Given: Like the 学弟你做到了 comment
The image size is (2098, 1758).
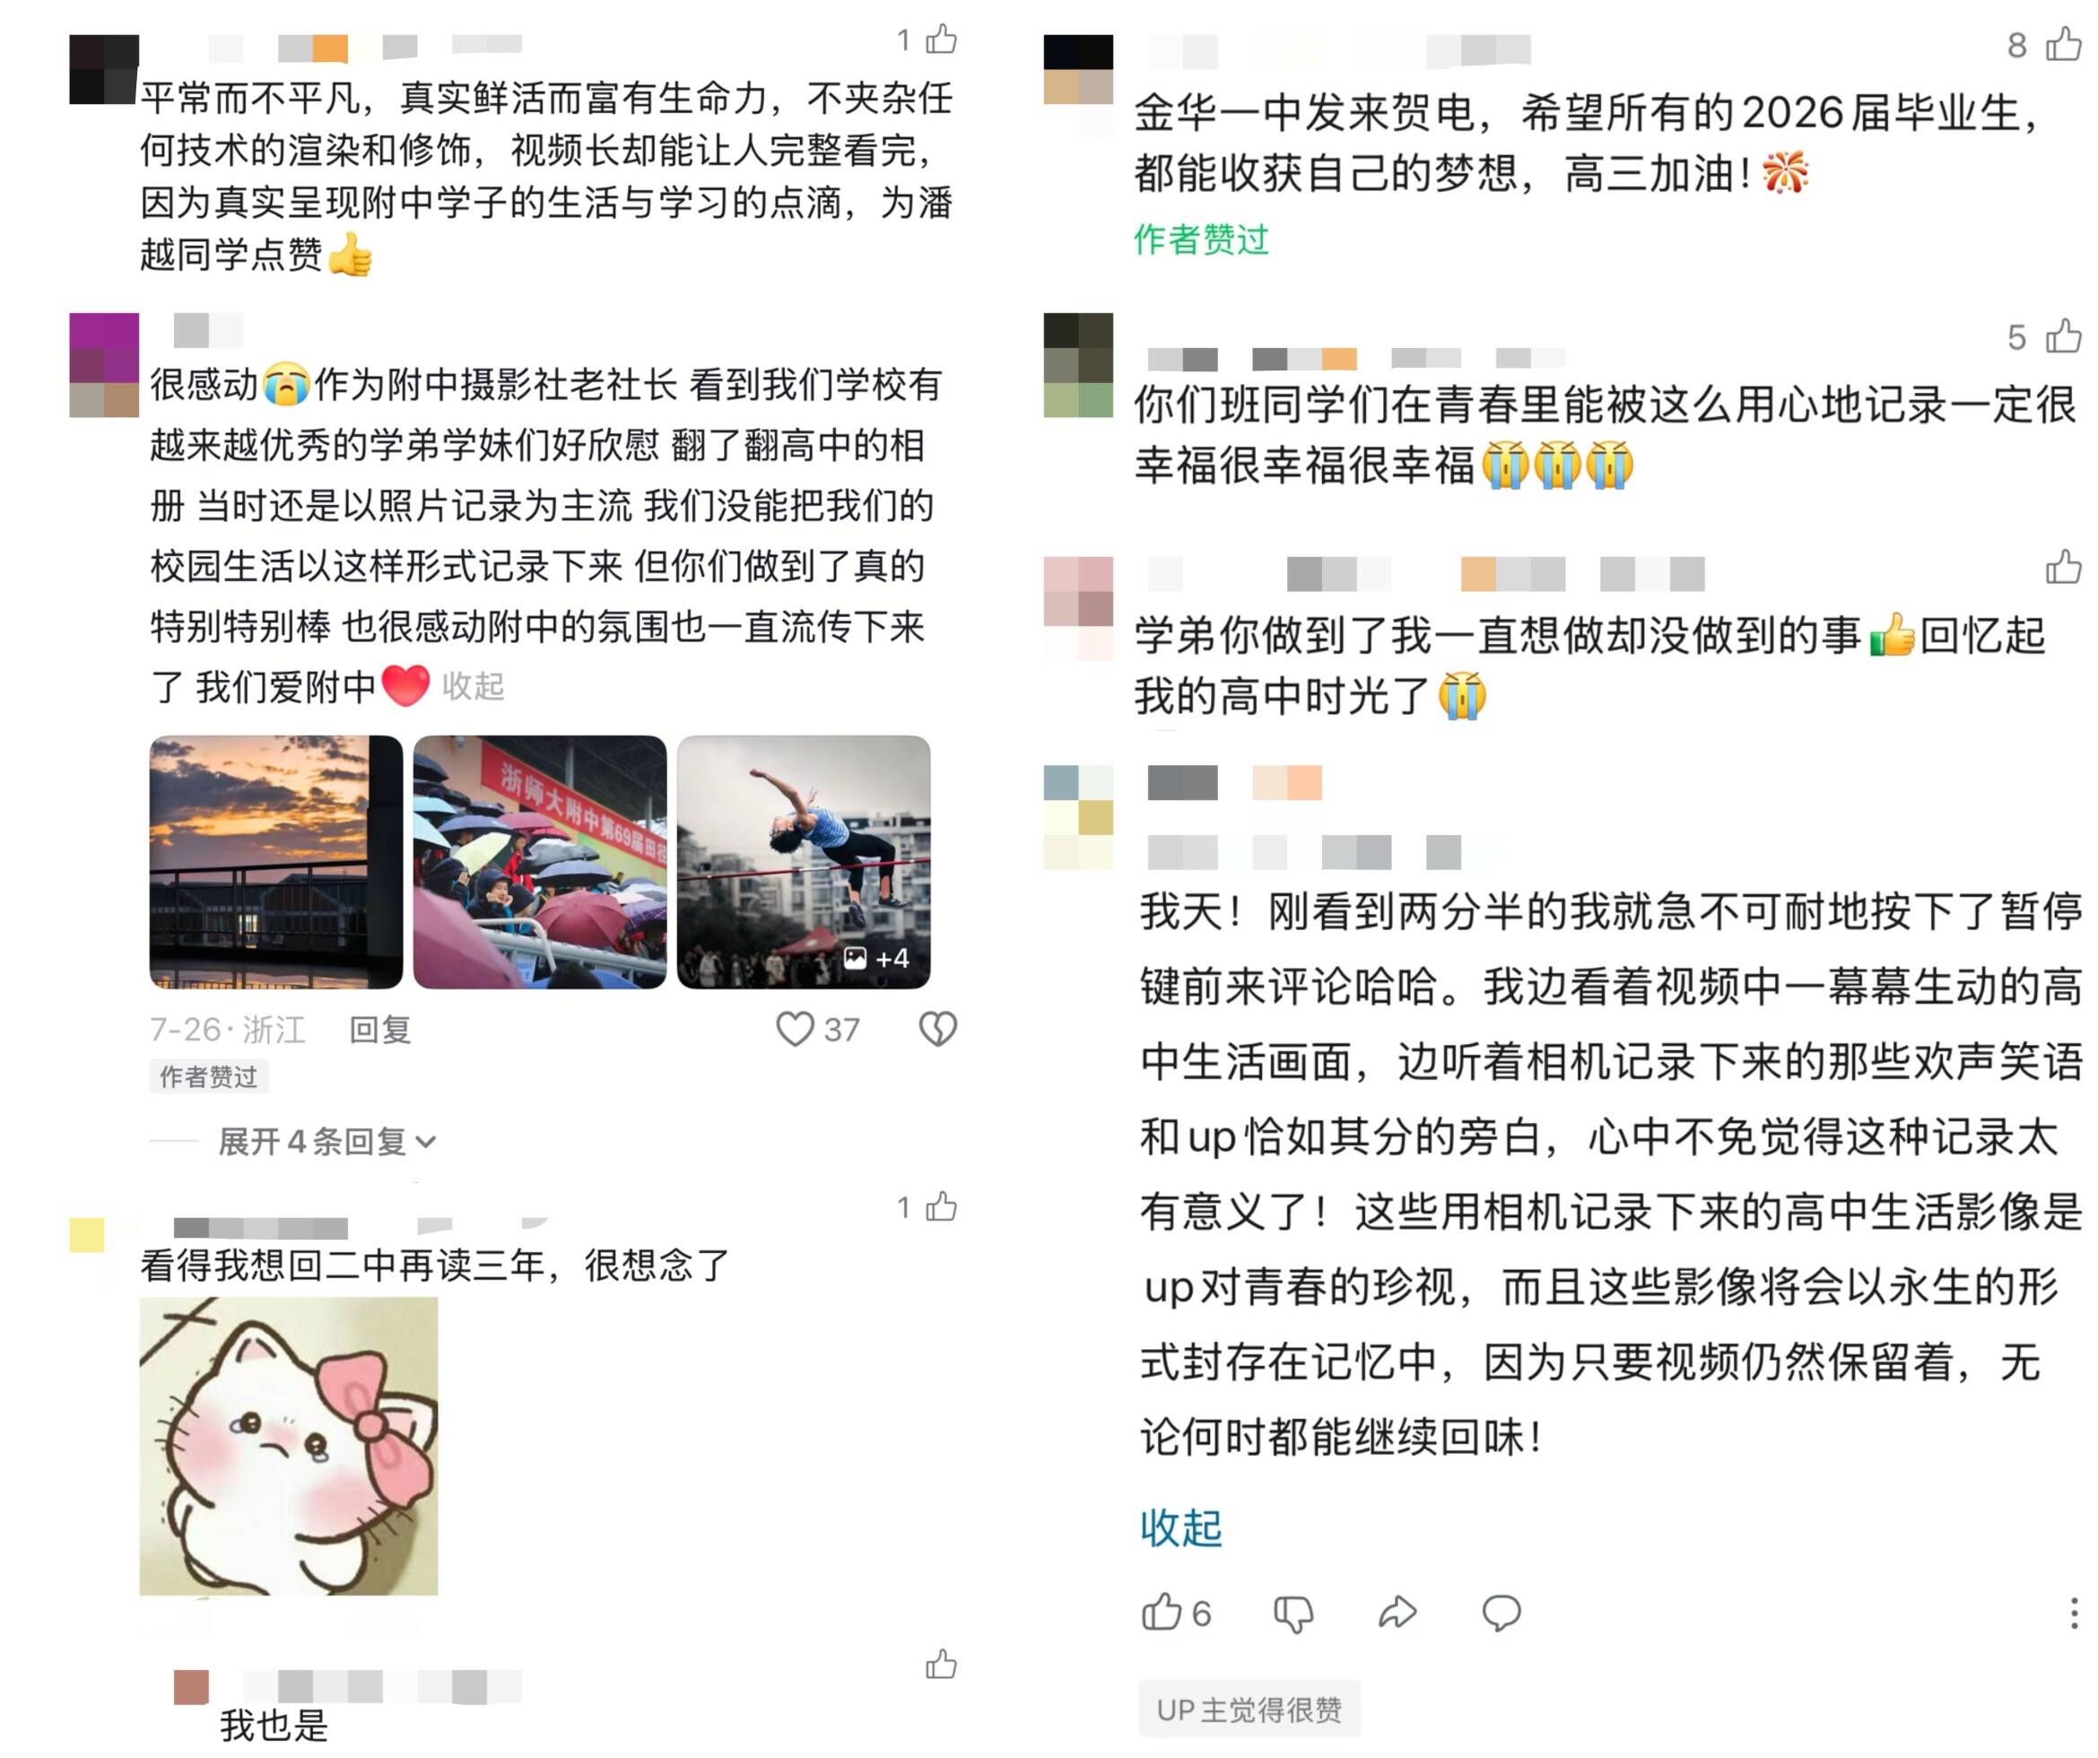Looking at the screenshot, I should (2063, 566).
